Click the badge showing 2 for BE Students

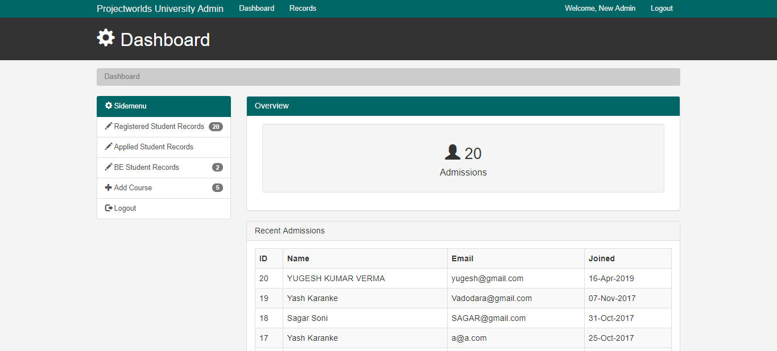[x=217, y=168]
